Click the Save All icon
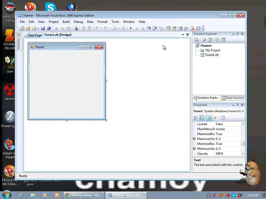 tap(49, 28)
